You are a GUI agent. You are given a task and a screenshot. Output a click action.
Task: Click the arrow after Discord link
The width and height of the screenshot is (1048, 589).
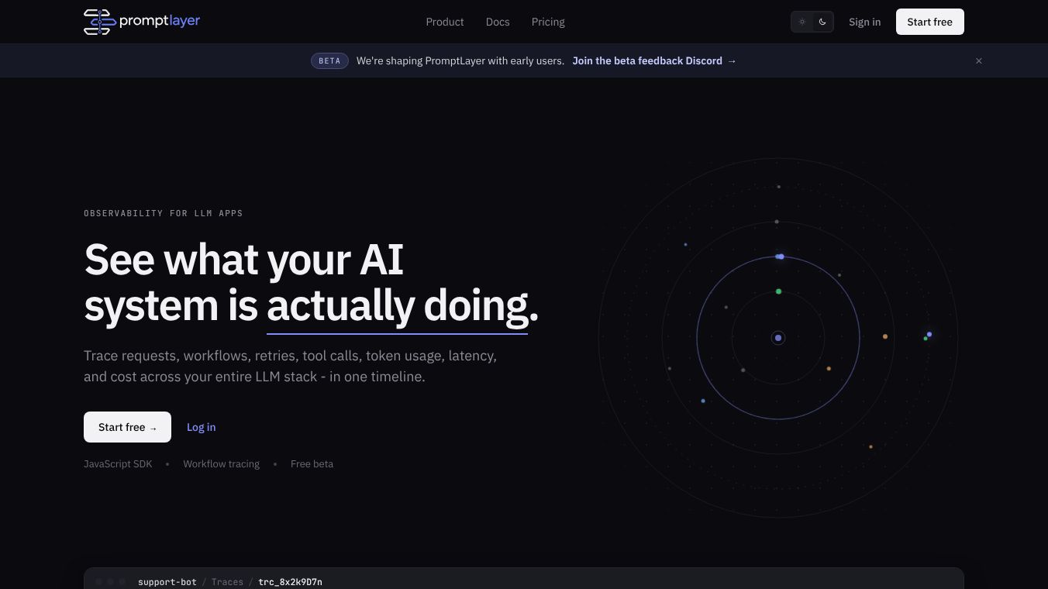732,60
